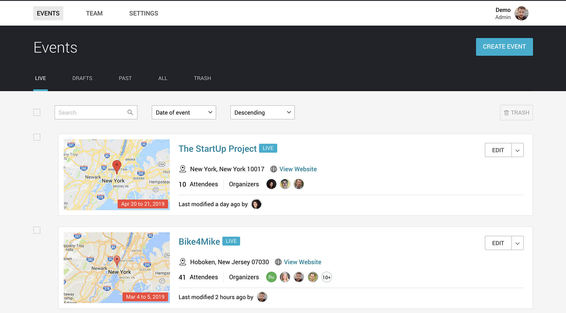Click the green Ru organizer avatar
The width and height of the screenshot is (566, 313).
271,277
